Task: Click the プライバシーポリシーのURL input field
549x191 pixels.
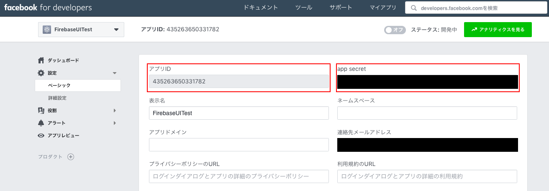Action: click(x=239, y=176)
